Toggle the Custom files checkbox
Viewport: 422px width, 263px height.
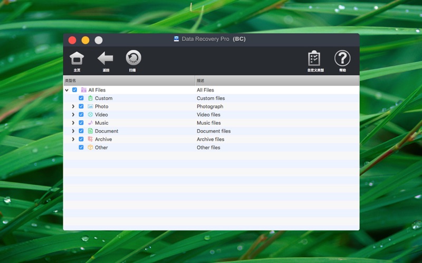[x=81, y=98]
